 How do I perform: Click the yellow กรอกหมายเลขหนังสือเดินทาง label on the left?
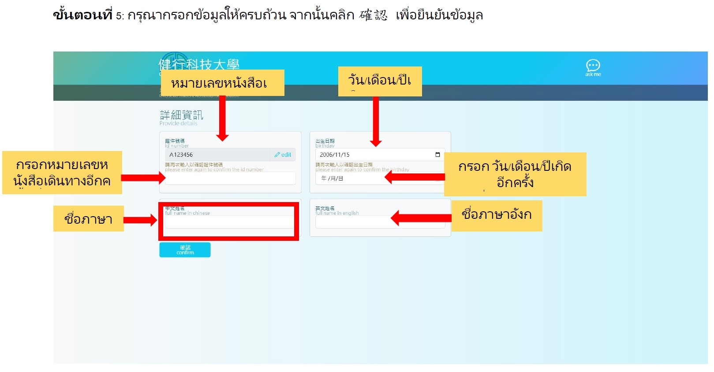pyautogui.click(x=62, y=173)
